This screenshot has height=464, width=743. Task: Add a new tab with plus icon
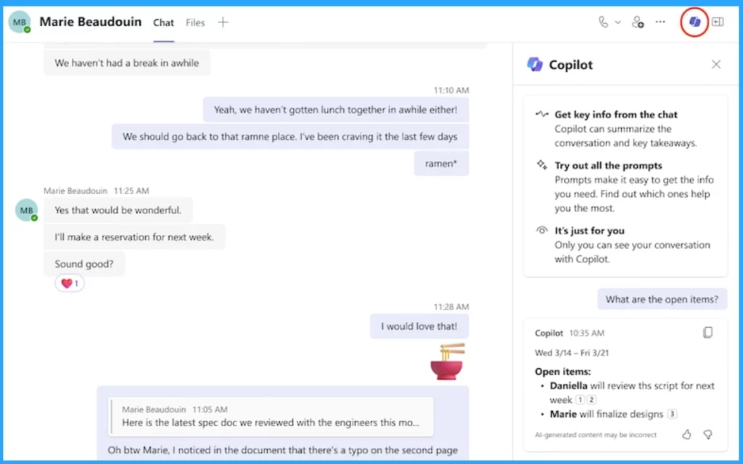223,22
